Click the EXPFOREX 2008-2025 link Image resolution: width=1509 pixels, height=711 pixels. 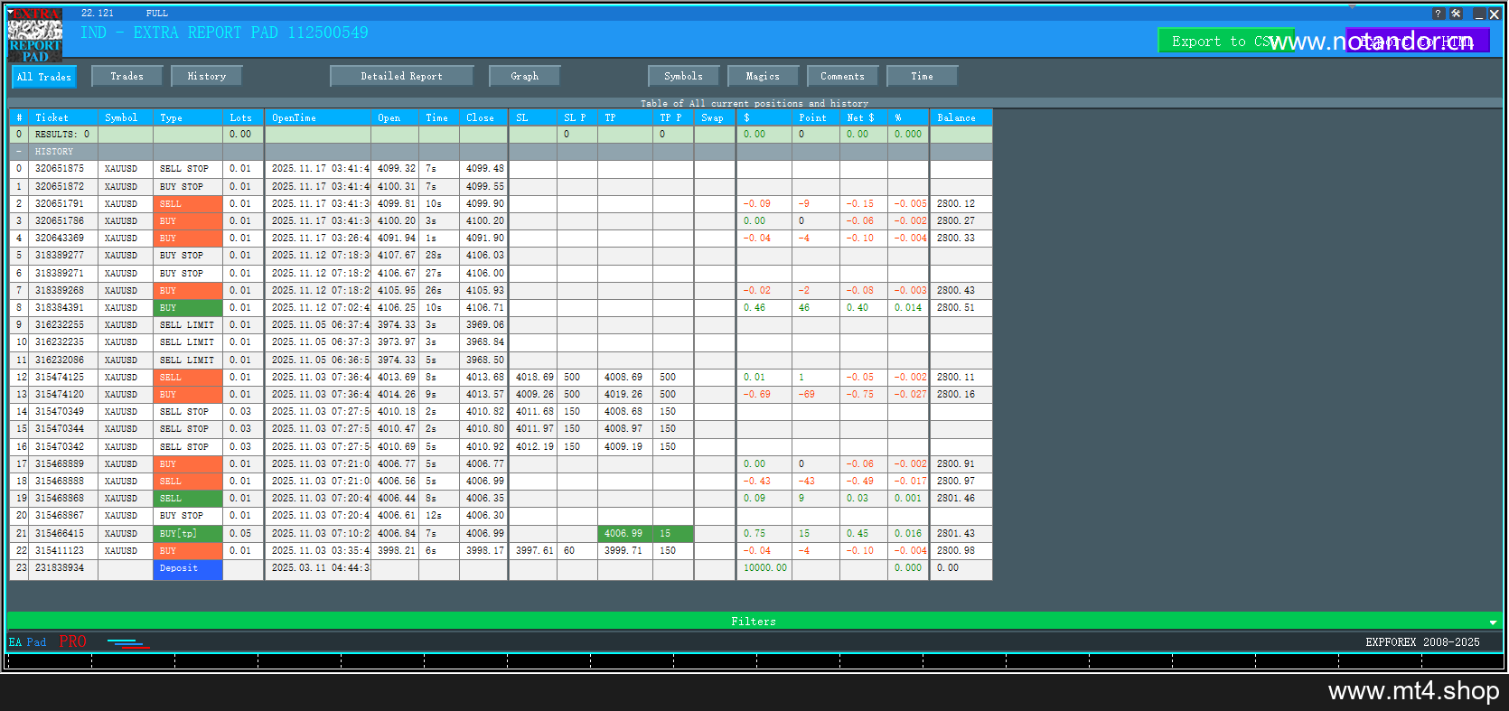(x=1422, y=642)
